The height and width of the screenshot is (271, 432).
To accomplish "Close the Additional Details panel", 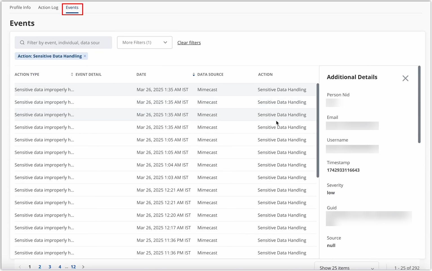I will pyautogui.click(x=405, y=78).
